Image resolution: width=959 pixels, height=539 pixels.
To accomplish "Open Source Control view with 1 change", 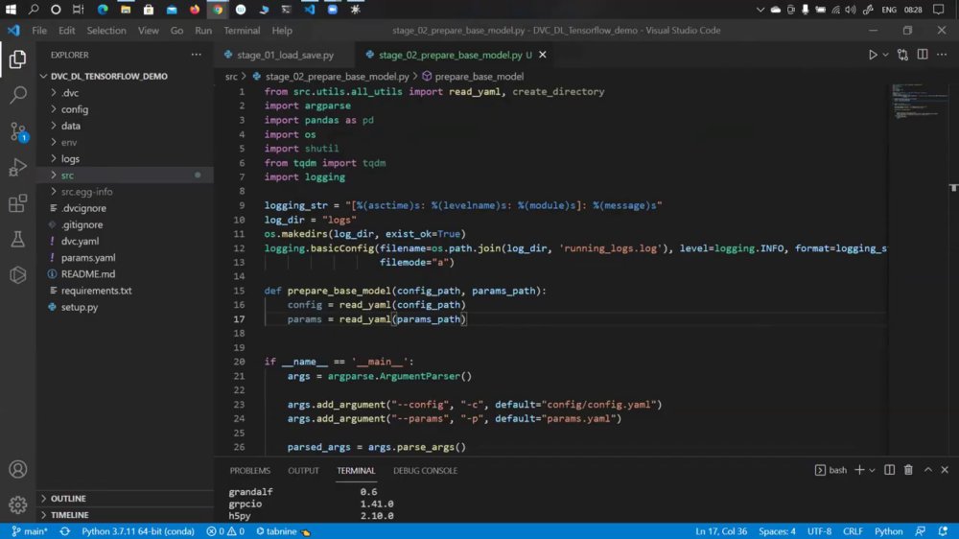I will pyautogui.click(x=17, y=131).
